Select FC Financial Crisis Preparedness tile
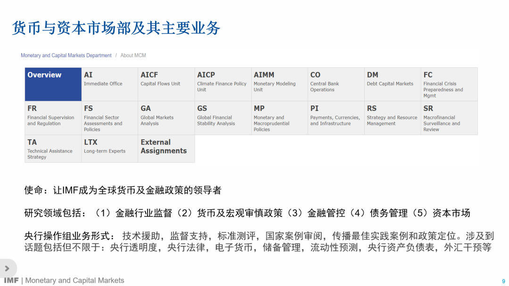Viewport: 509px width, 286px height. (449, 84)
